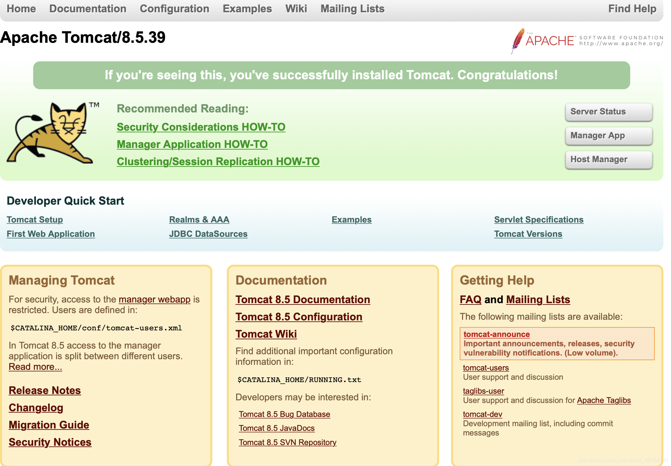Click Read more about manager access
The image size is (671, 466).
[35, 366]
